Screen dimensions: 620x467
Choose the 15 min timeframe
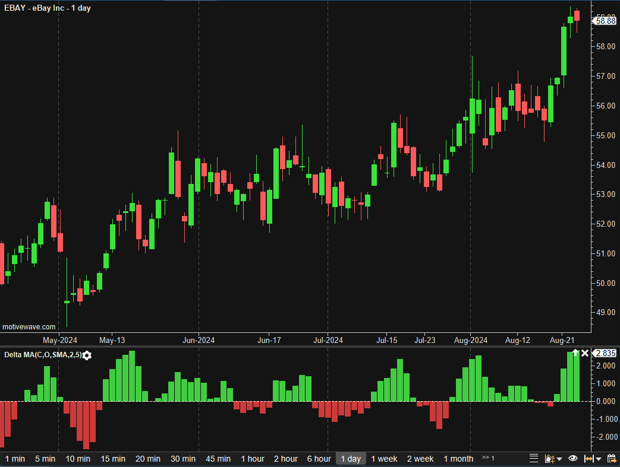(113, 459)
